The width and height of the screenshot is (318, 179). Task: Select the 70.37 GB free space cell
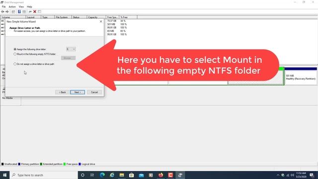tap(112, 21)
